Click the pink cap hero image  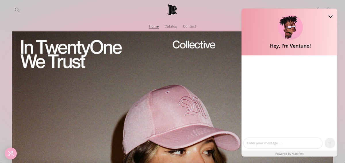pos(126,97)
